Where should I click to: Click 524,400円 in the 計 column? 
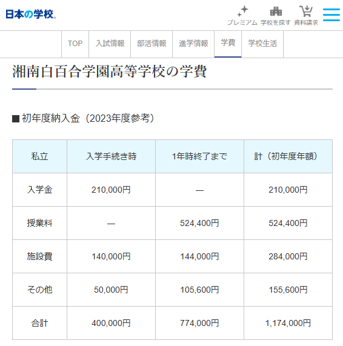[288, 223]
